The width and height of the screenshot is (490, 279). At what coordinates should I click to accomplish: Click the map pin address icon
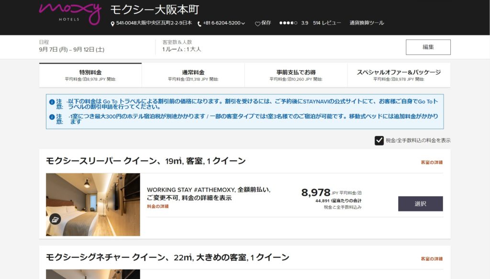[x=112, y=23]
